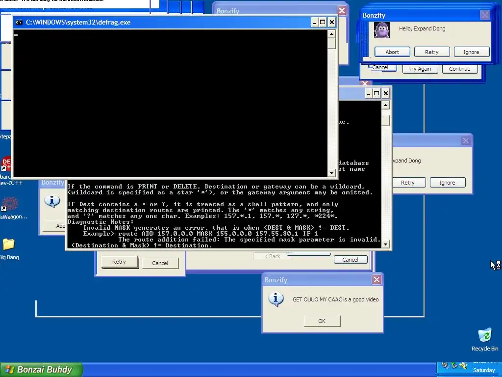Click the defrag.exe window title bar text

78,23
